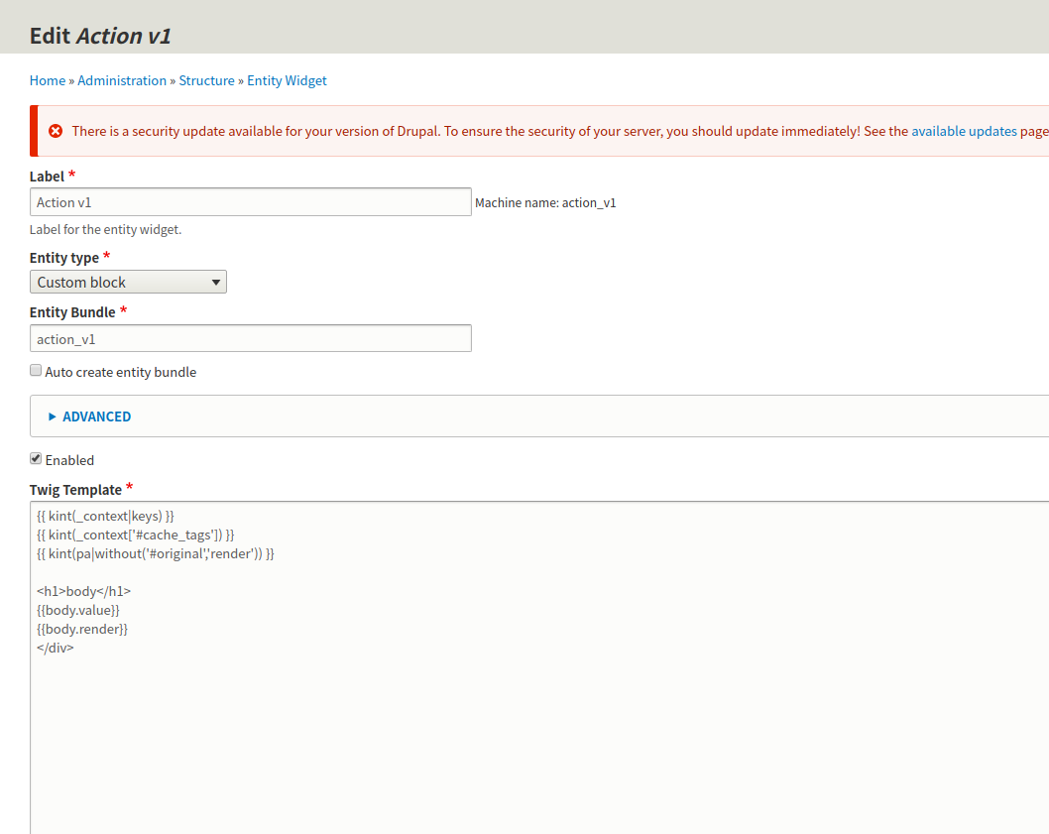Viewport: 1049px width, 834px height.
Task: Toggle the Enabled setting off
Action: (36, 459)
